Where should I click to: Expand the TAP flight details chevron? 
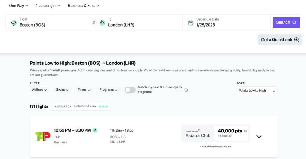point(259,137)
